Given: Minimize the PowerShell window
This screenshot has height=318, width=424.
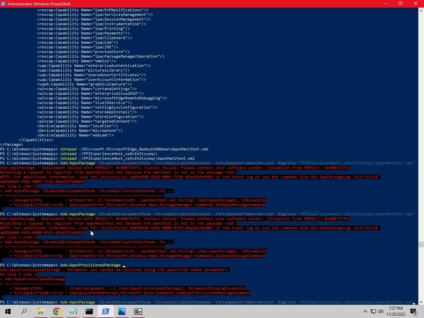Looking at the screenshot, I should [385, 4].
